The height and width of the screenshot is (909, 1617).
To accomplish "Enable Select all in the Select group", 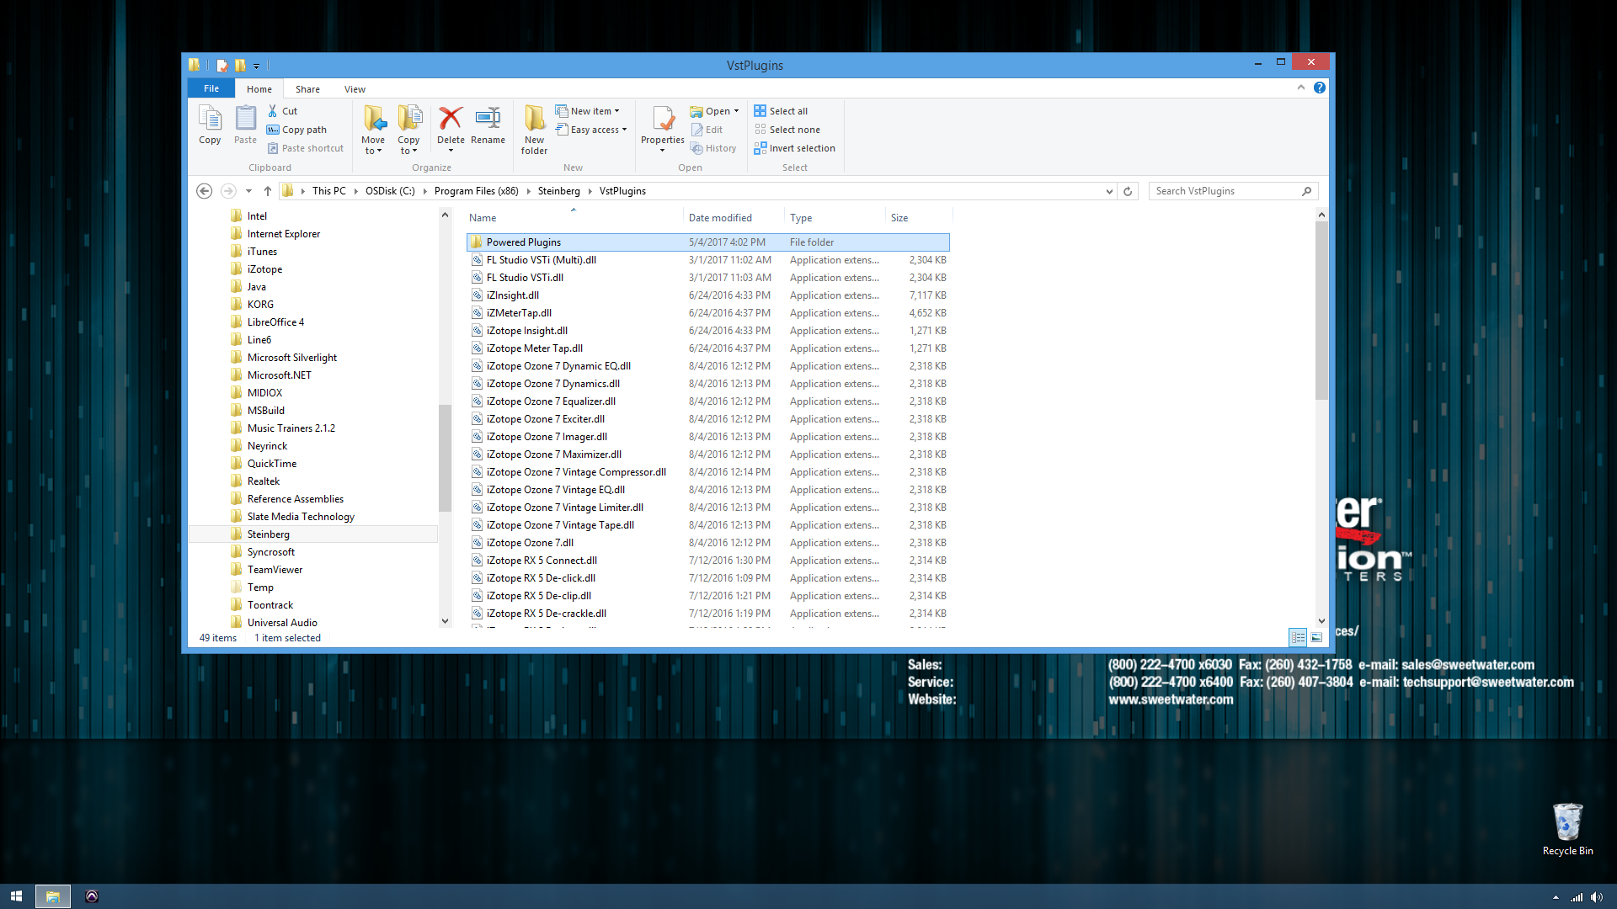I will coord(781,110).
